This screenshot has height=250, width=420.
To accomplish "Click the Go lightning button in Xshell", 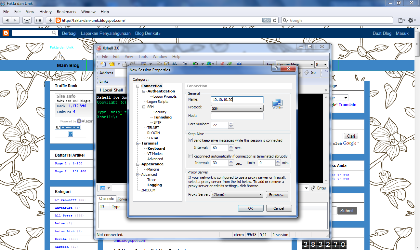I will pos(310,73).
